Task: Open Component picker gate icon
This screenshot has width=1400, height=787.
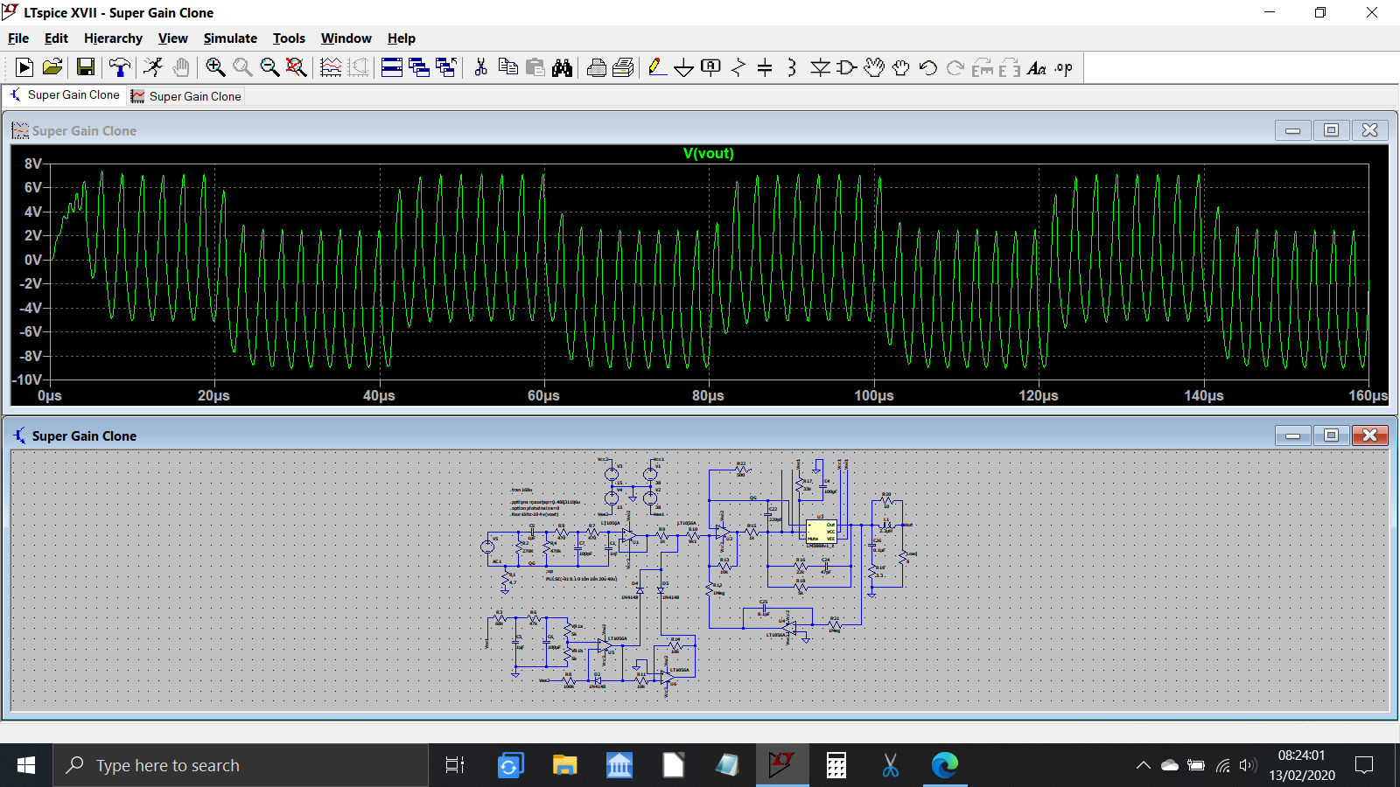Action: click(846, 67)
